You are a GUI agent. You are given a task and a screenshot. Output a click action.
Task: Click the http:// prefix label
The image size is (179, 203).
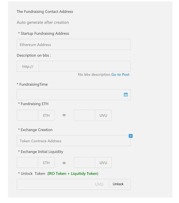[x=28, y=66]
